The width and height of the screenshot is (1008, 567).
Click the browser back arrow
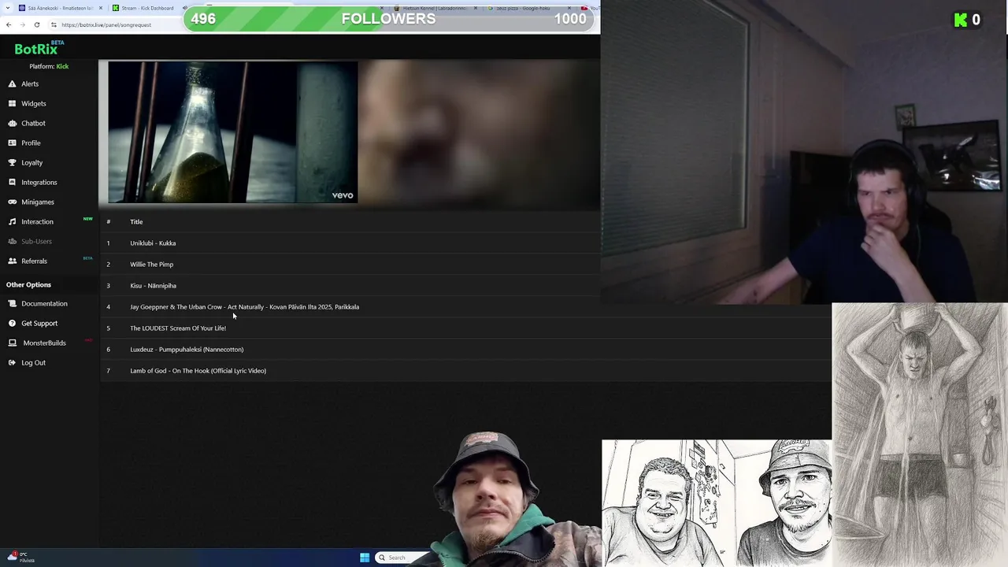[x=8, y=24]
